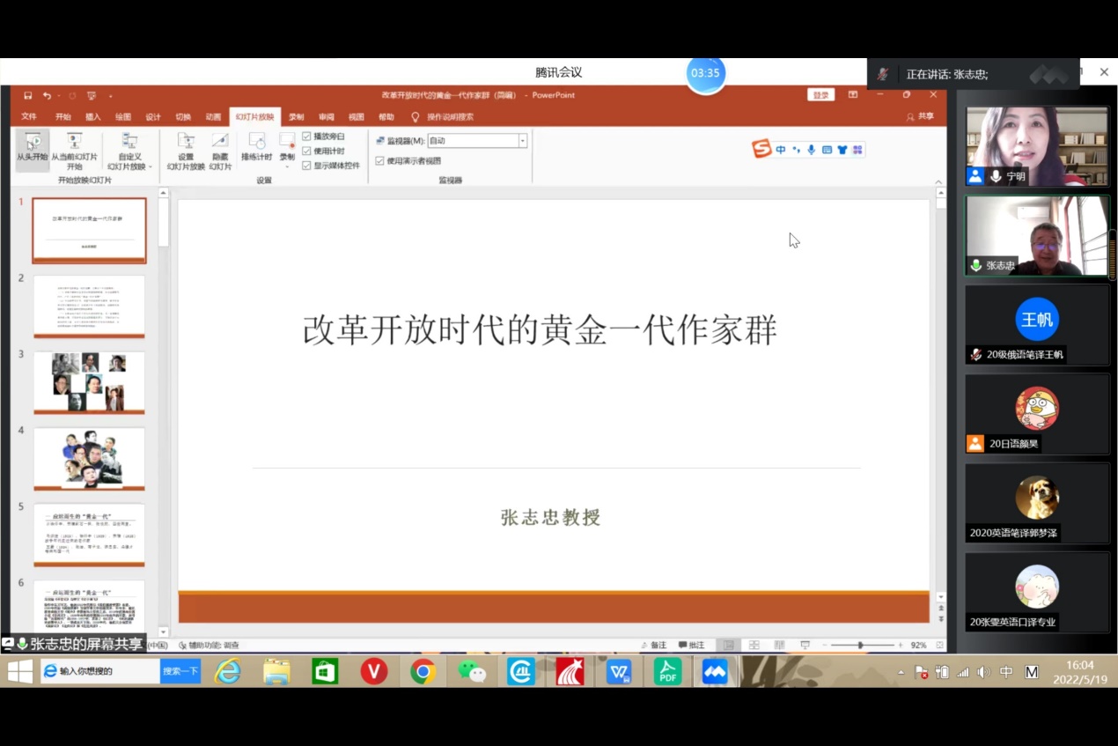Start slideshow from current slide icon

click(74, 142)
